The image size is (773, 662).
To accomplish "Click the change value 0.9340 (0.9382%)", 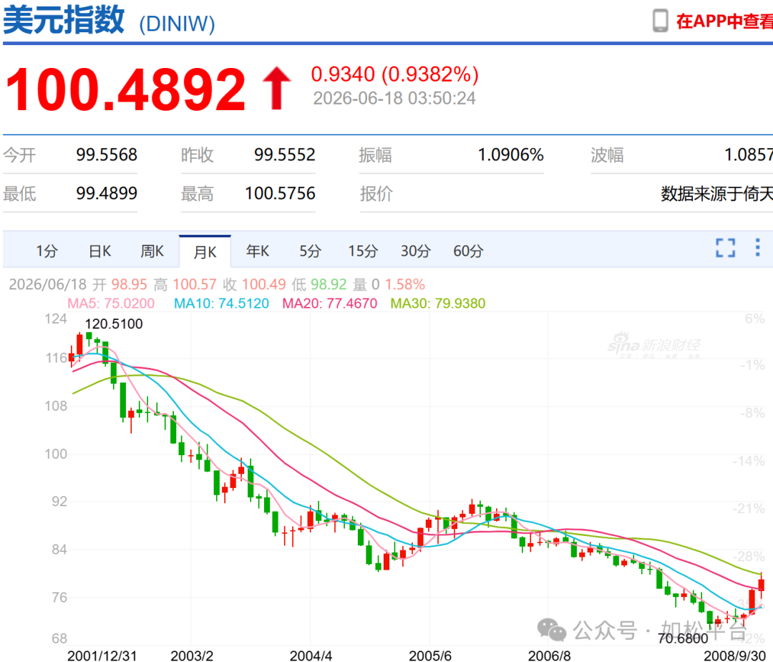I will click(395, 74).
